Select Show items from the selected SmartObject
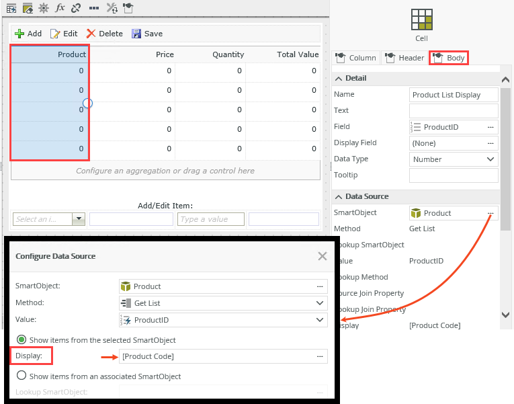The width and height of the screenshot is (514, 404). tap(22, 339)
